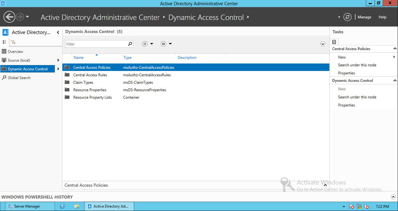The height and width of the screenshot is (211, 398).
Task: Open the Global Search node
Action: click(x=19, y=77)
